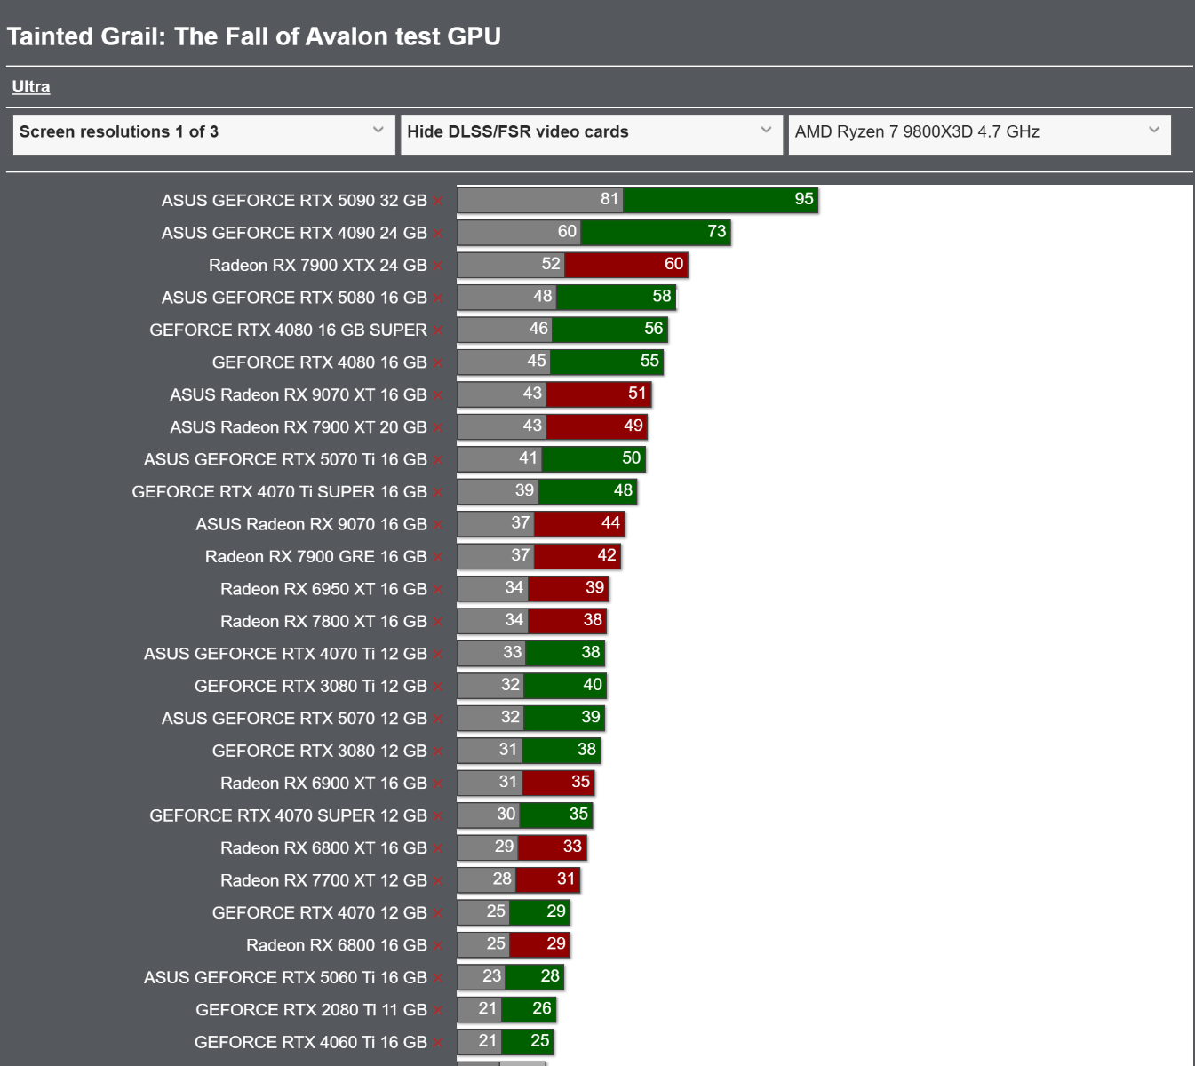The height and width of the screenshot is (1066, 1195).
Task: Remove ASUS GEFORCE RTX 5060 Ti 16 GB row
Action: tap(438, 978)
